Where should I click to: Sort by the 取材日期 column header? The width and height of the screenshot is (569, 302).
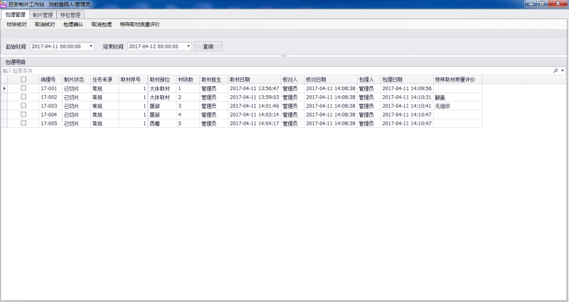tap(240, 80)
